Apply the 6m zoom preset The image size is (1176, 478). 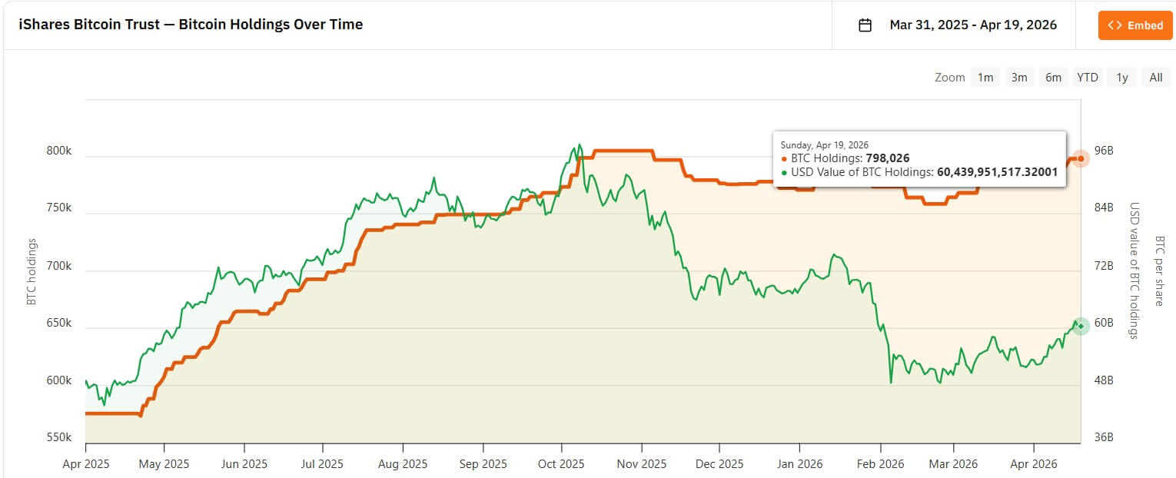pyautogui.click(x=1053, y=77)
